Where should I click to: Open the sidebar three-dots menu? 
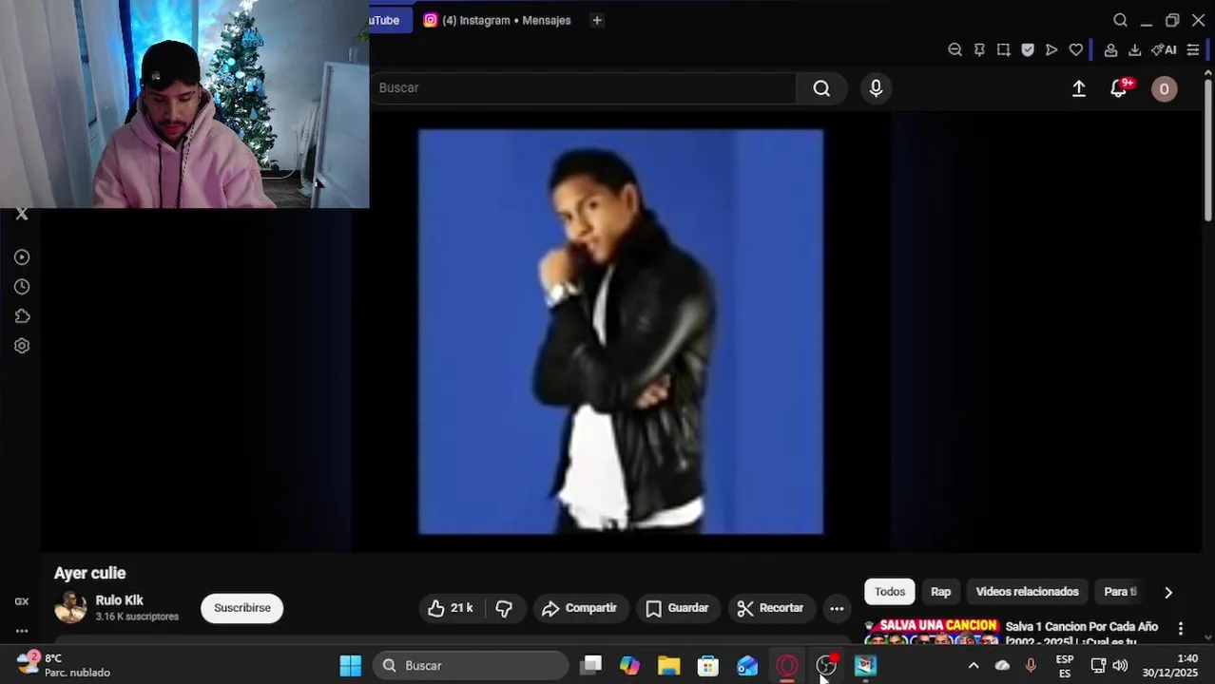[x=22, y=631]
